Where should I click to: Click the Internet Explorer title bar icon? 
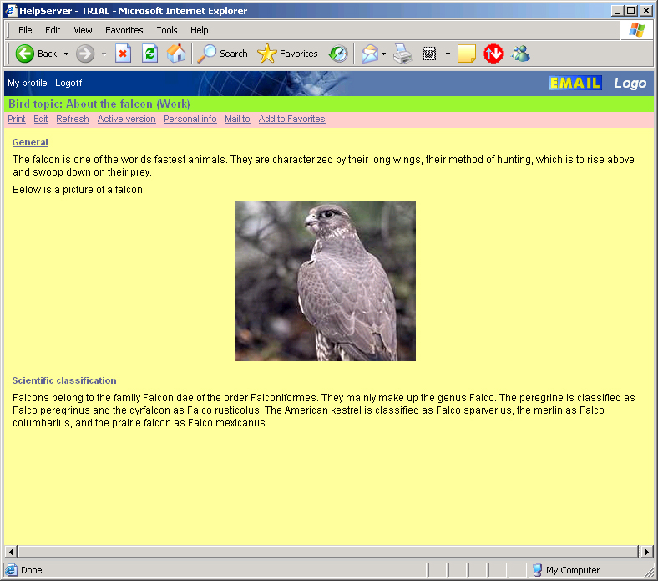tap(12, 11)
